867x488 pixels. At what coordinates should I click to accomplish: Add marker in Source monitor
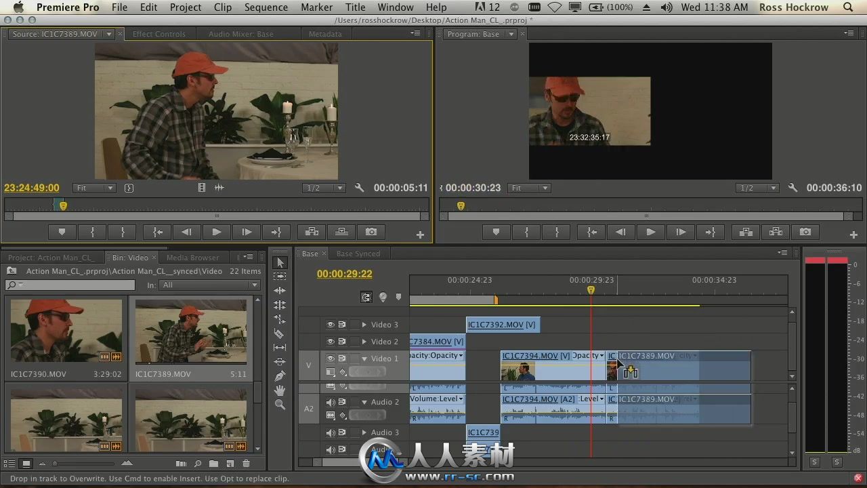62,232
